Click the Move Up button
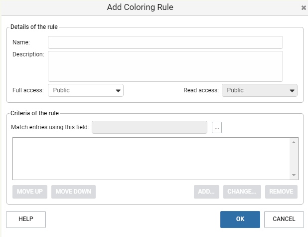Screen dimensions: 308x237 [x=30, y=192]
